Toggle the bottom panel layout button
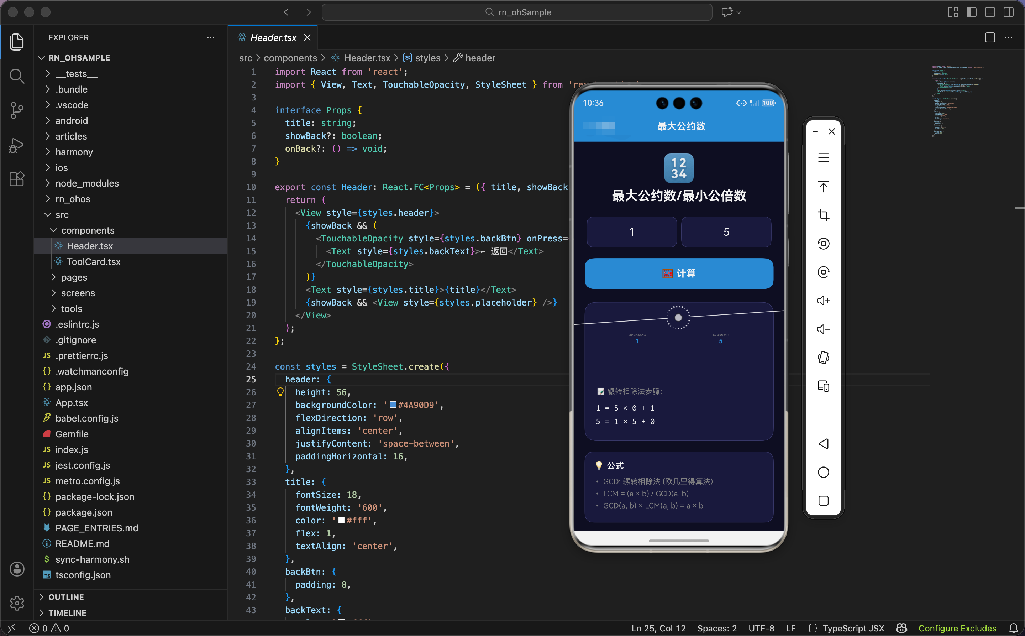Screen dimensions: 1025x636 coord(990,12)
